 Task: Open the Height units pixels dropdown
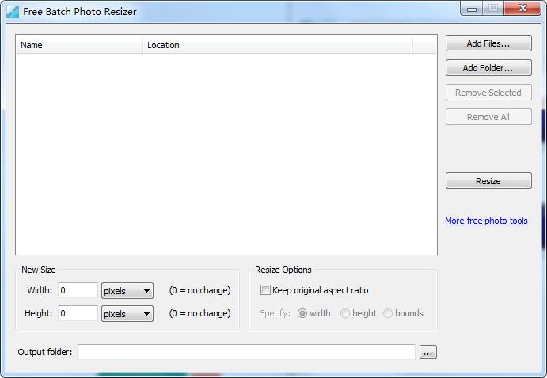(x=127, y=313)
